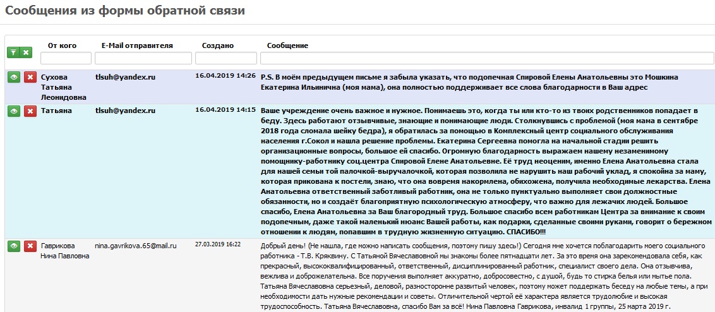
Task: Select the date cell 16.04.2019 14:26
Action: [225, 76]
